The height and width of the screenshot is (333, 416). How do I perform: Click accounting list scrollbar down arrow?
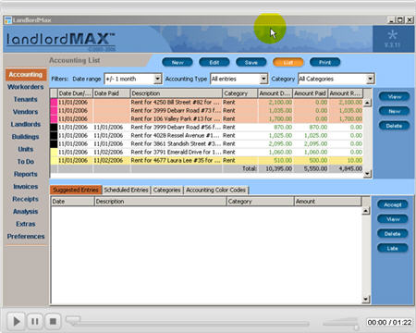pyautogui.click(x=367, y=174)
